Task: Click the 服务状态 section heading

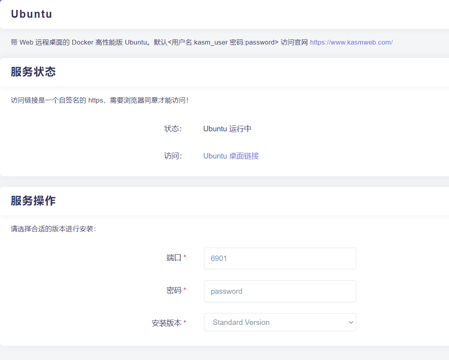Action: click(33, 72)
